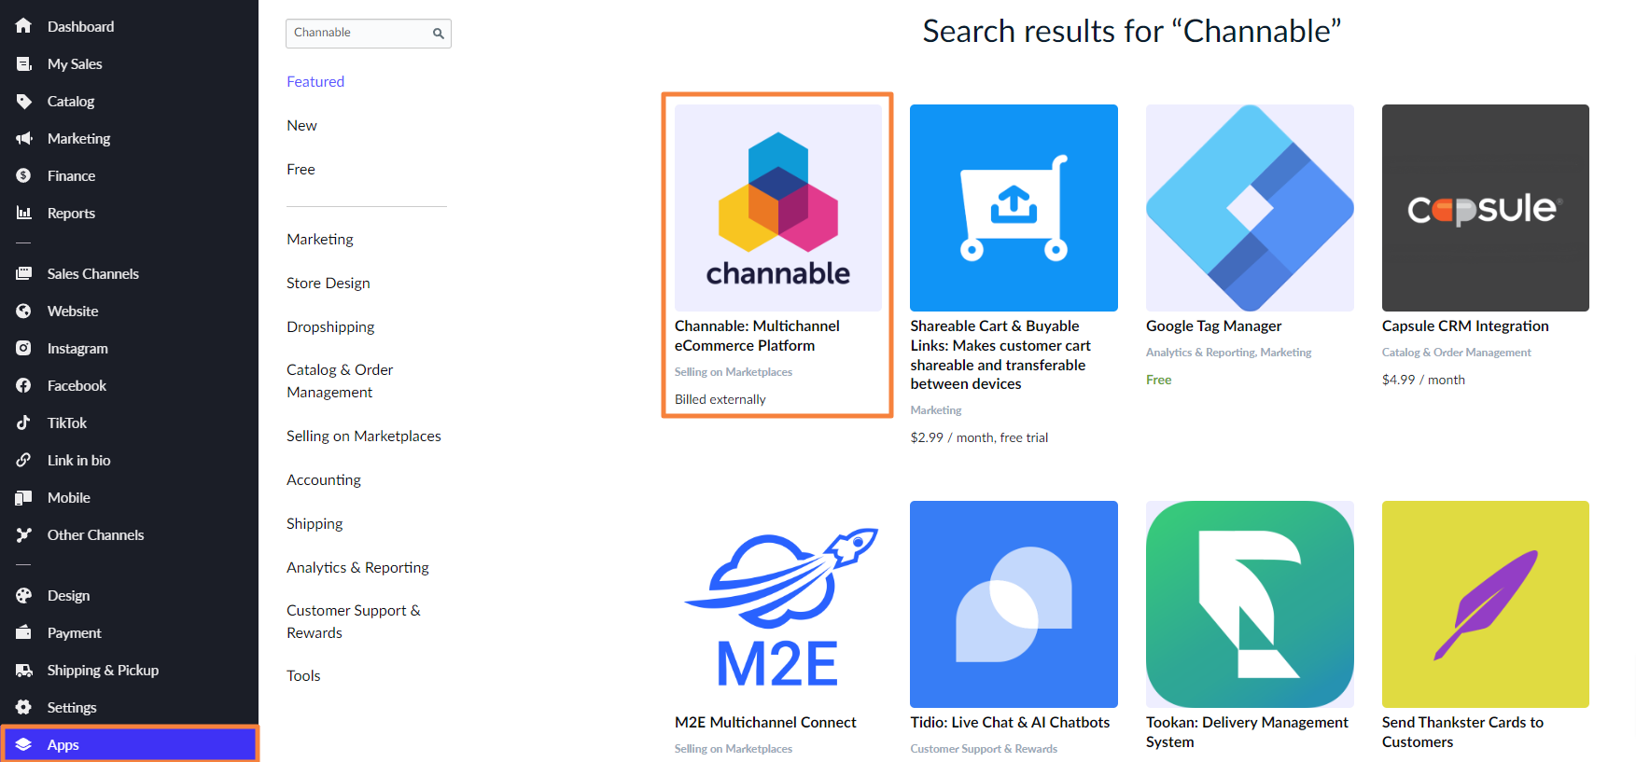Click the search magnifier icon

click(x=438, y=34)
